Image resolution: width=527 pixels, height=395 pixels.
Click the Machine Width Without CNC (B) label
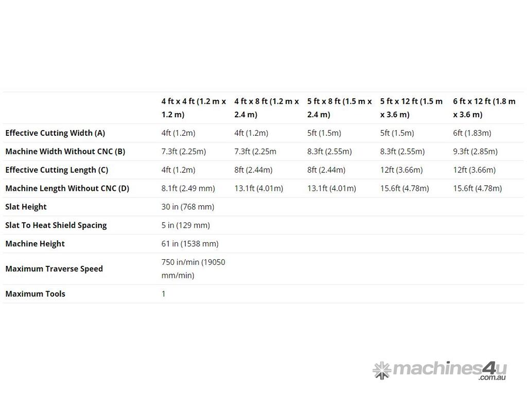point(65,151)
